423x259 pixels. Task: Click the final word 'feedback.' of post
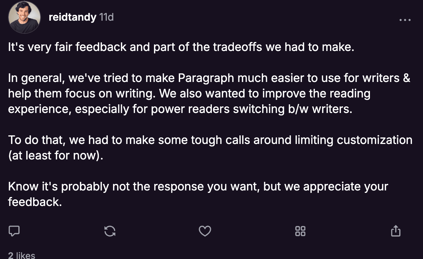point(35,201)
